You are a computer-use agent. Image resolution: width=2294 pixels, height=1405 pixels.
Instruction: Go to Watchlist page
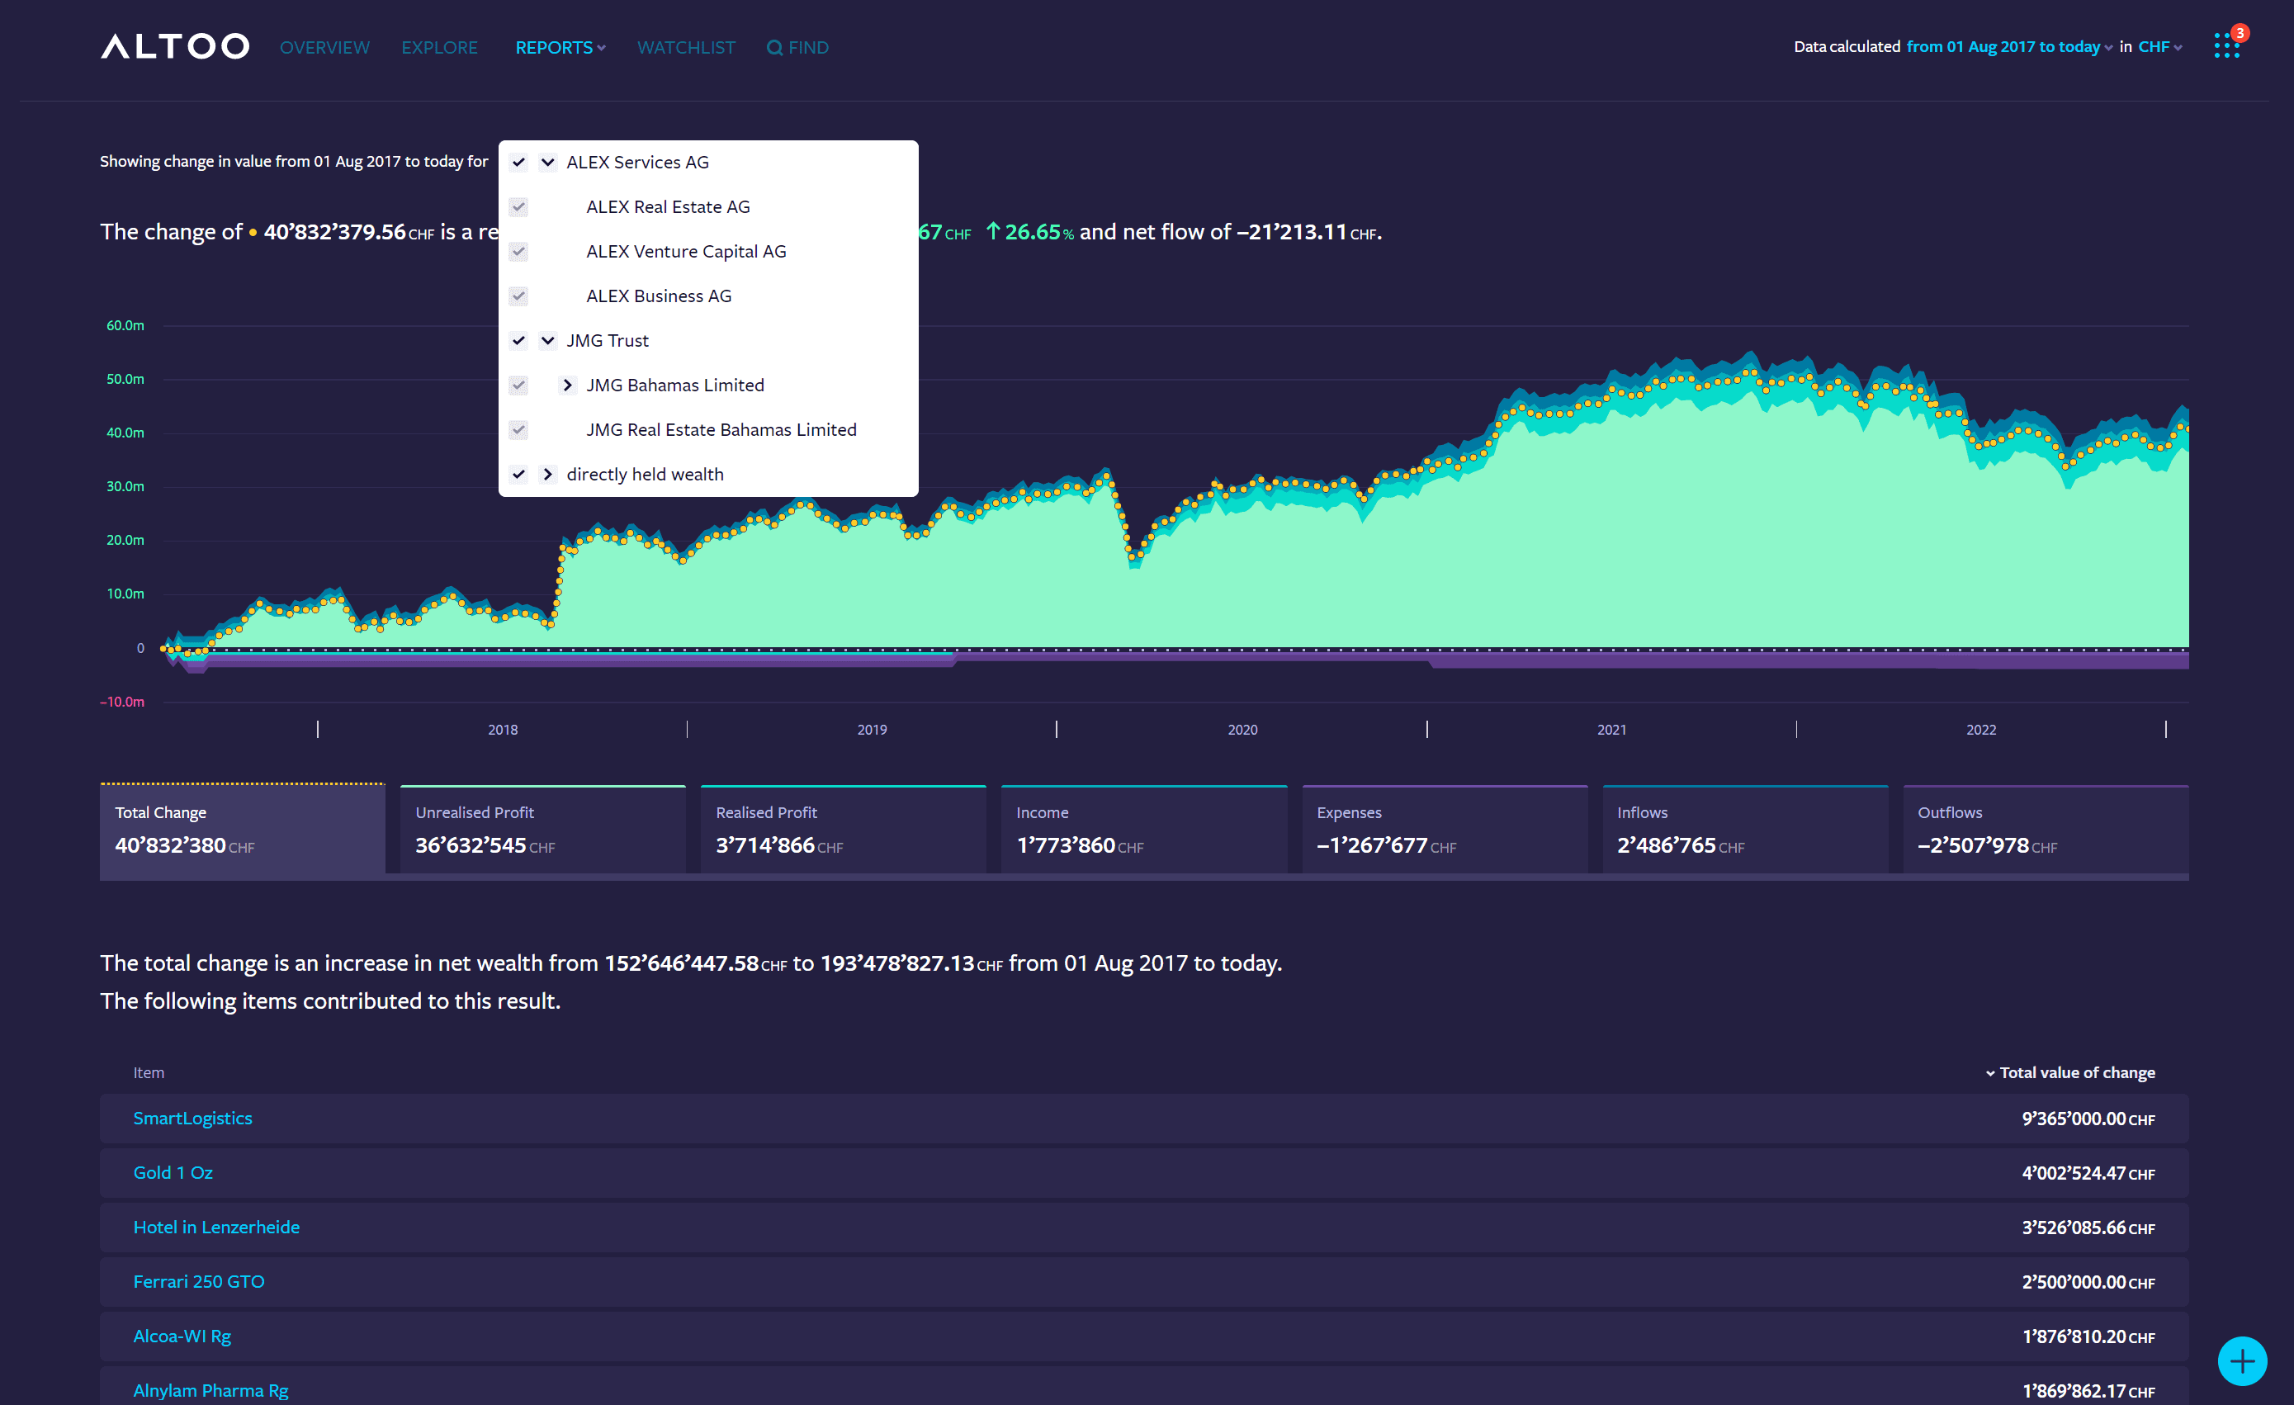click(x=686, y=48)
